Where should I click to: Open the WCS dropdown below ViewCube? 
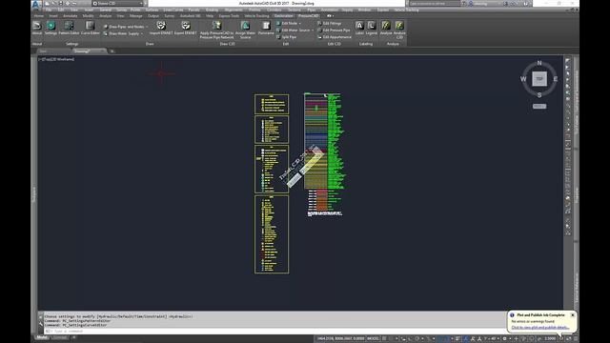point(539,106)
